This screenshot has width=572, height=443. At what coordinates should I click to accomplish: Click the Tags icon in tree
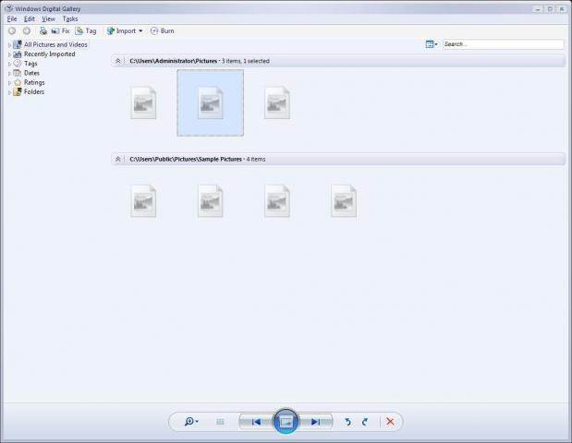[x=18, y=64]
